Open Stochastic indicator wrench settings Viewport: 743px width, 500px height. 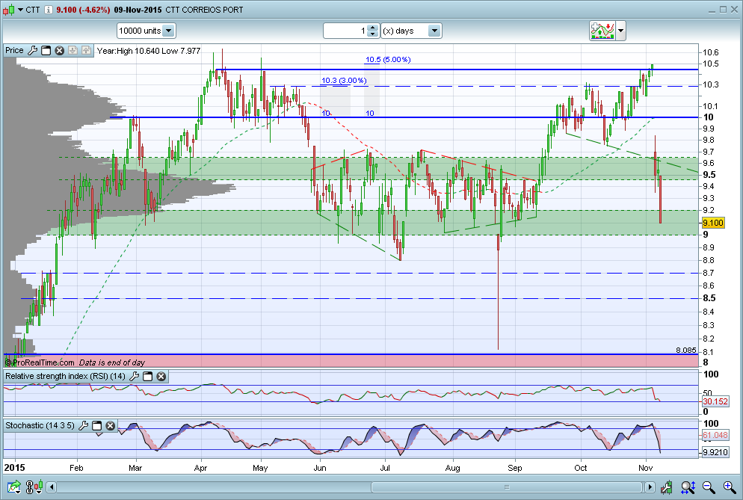pyautogui.click(x=84, y=425)
